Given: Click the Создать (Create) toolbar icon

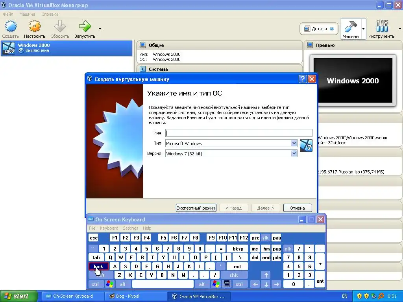Looking at the screenshot, I should (11, 26).
